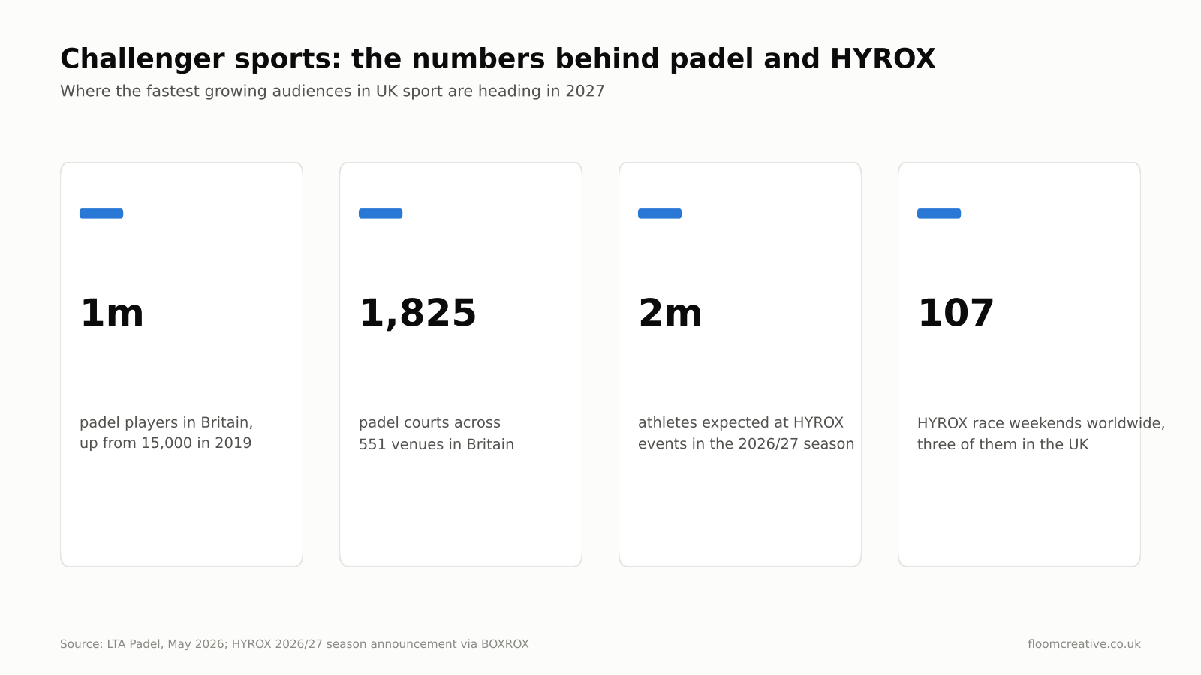
Task: Select text 'HYROX race weekends worldwide,'
Action: tap(1041, 424)
